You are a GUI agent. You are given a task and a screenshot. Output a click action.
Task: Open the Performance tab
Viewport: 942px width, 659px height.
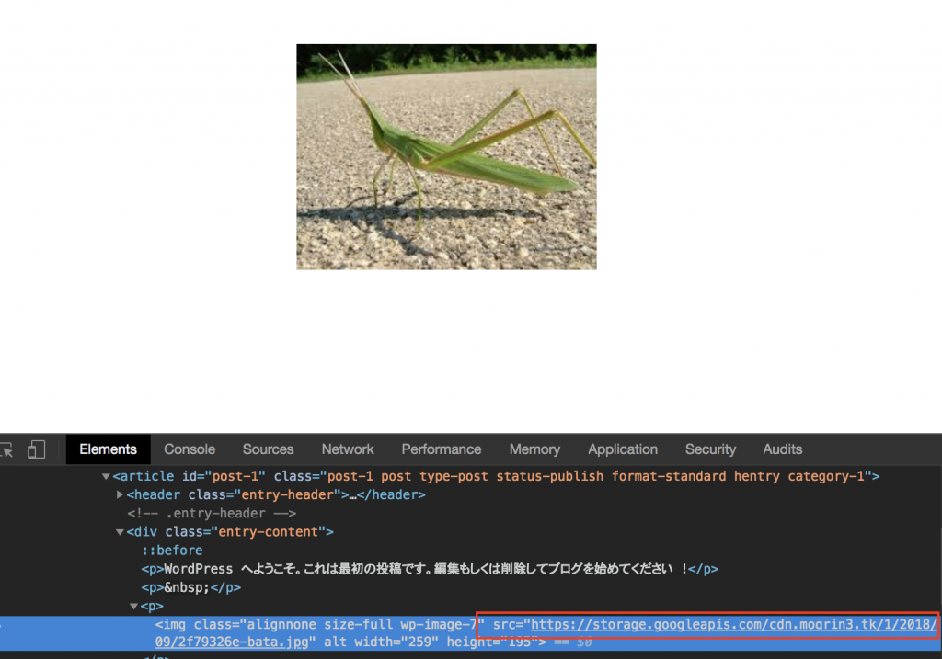(441, 449)
